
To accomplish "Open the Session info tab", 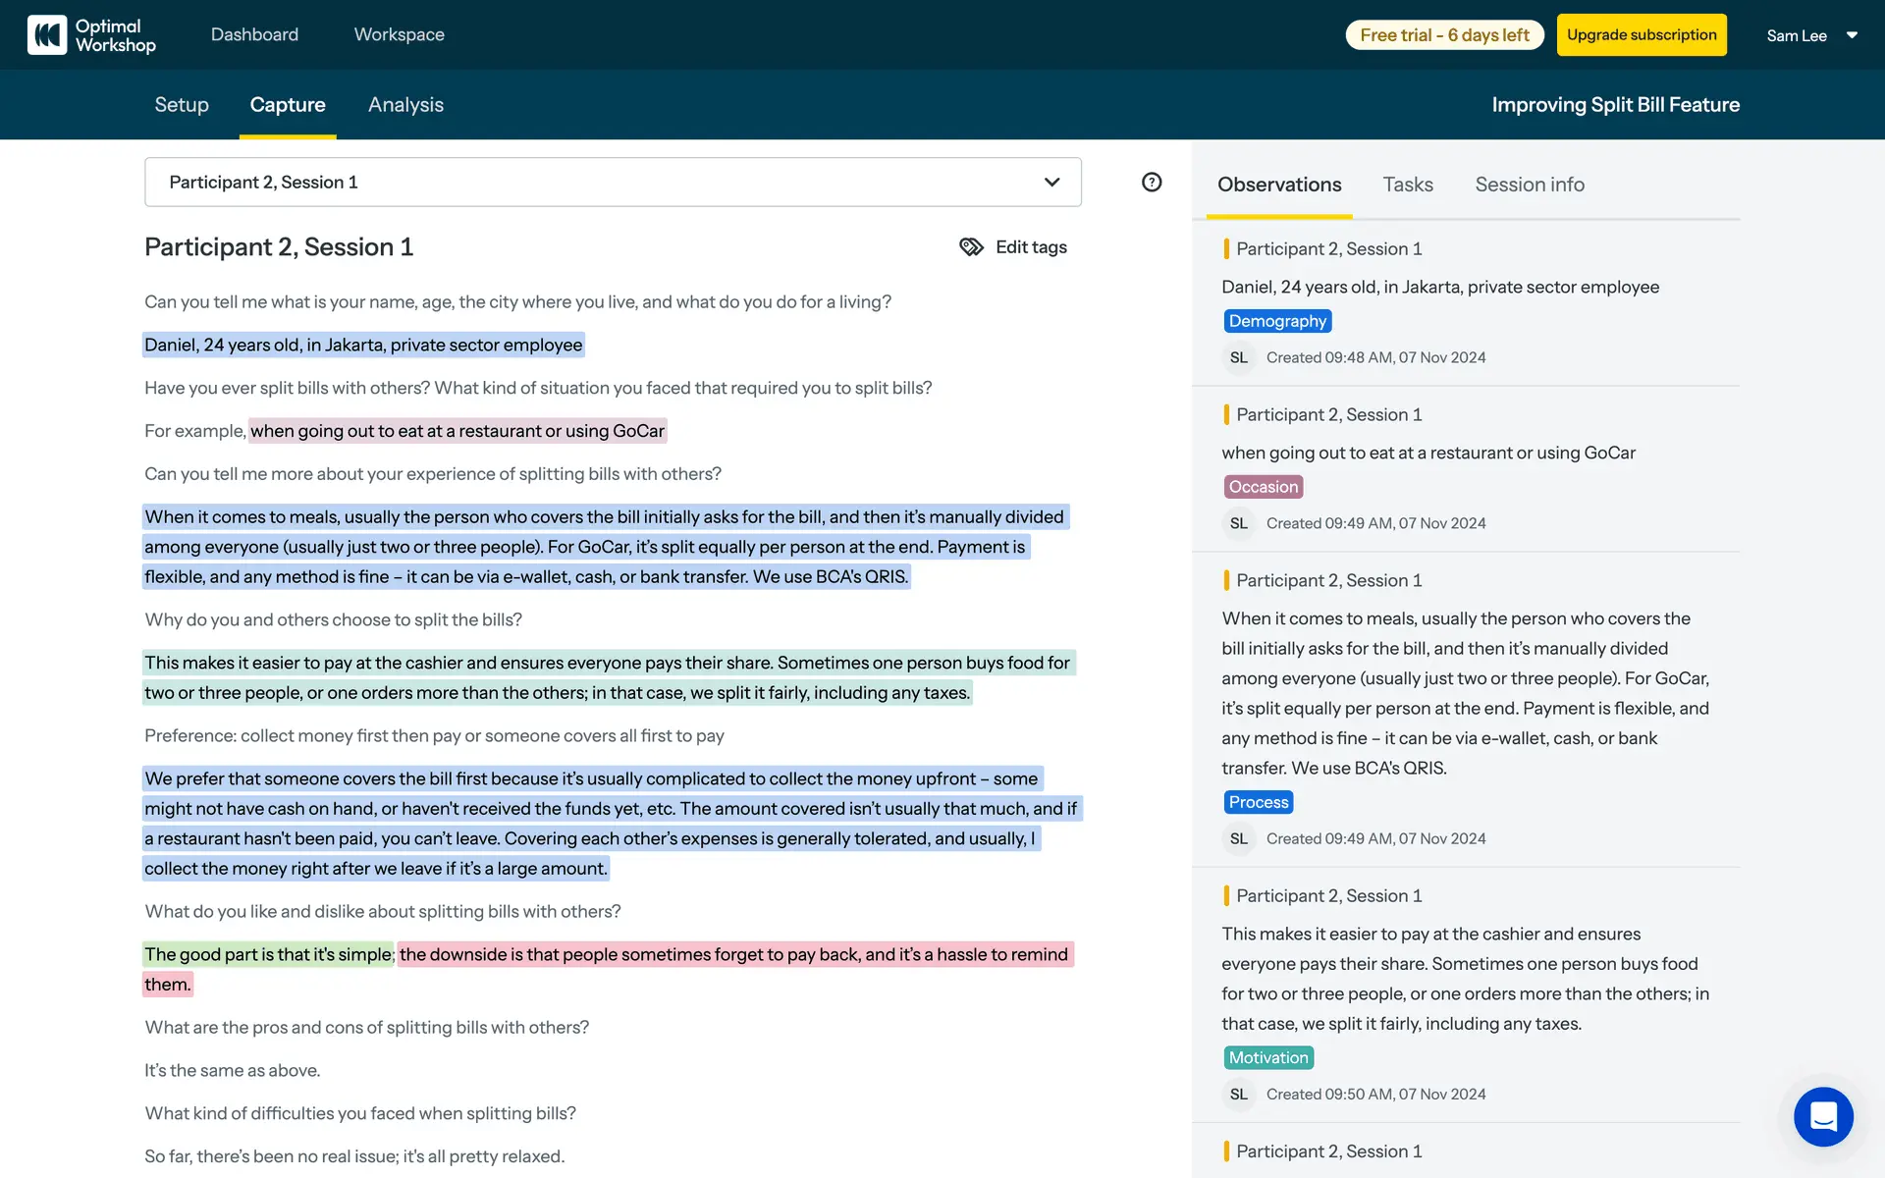I will [1529, 185].
